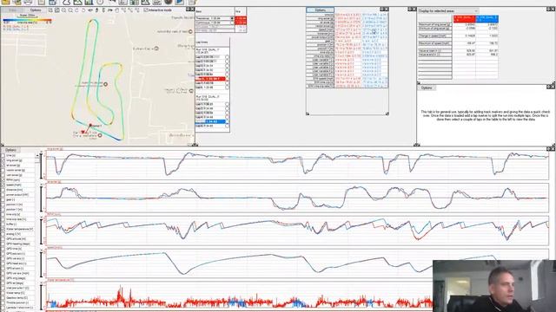Enable the distance [m] channel checkbox

3,190
